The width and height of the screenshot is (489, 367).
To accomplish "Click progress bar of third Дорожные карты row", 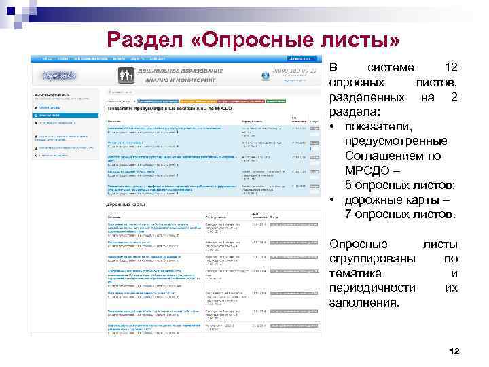I will (294, 257).
